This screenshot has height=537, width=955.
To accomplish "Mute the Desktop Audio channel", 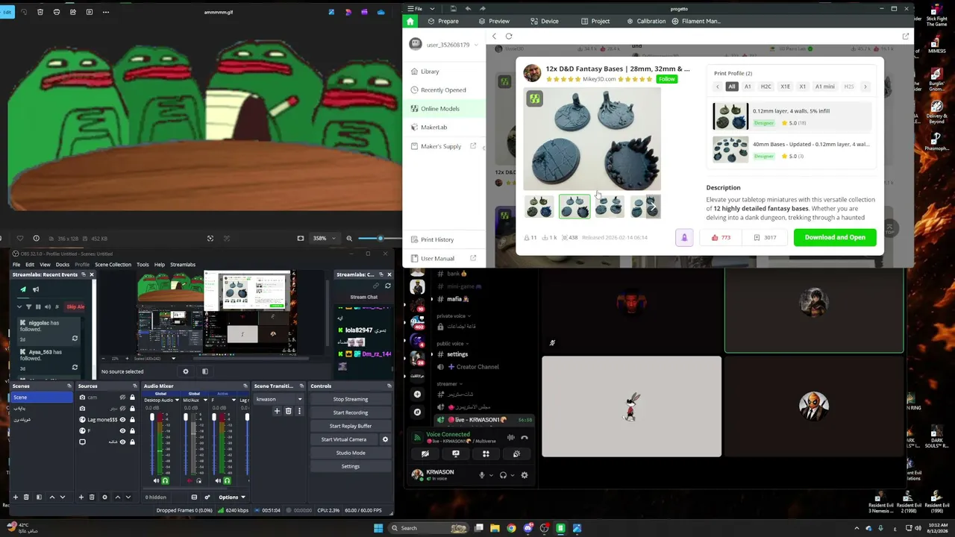I will pyautogui.click(x=156, y=481).
